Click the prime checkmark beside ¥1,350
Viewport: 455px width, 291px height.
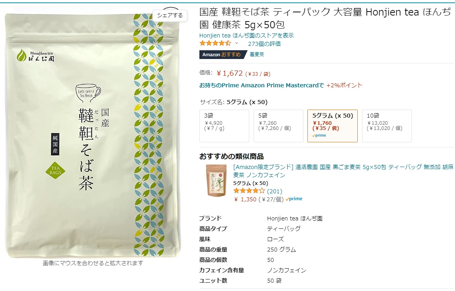pyautogui.click(x=294, y=199)
